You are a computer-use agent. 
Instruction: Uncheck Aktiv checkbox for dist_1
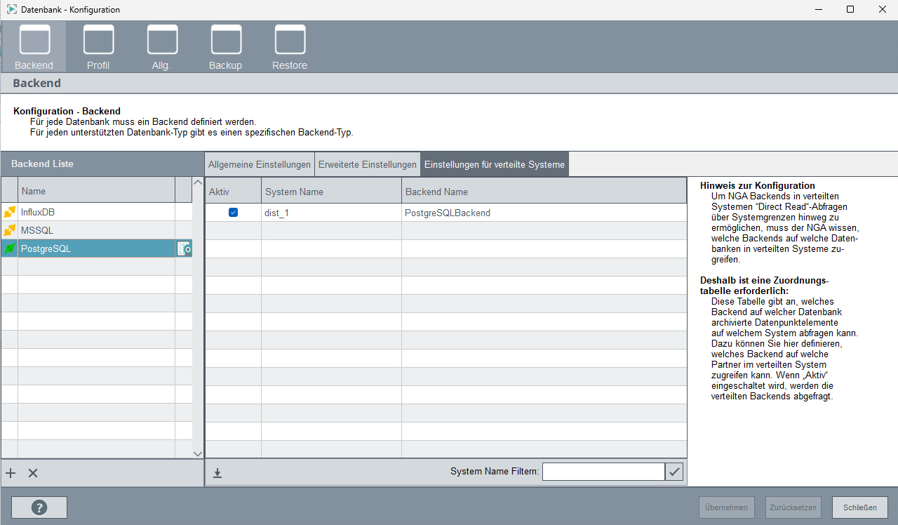tap(233, 213)
